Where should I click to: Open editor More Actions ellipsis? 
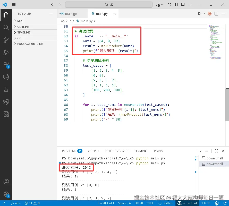point(223,14)
